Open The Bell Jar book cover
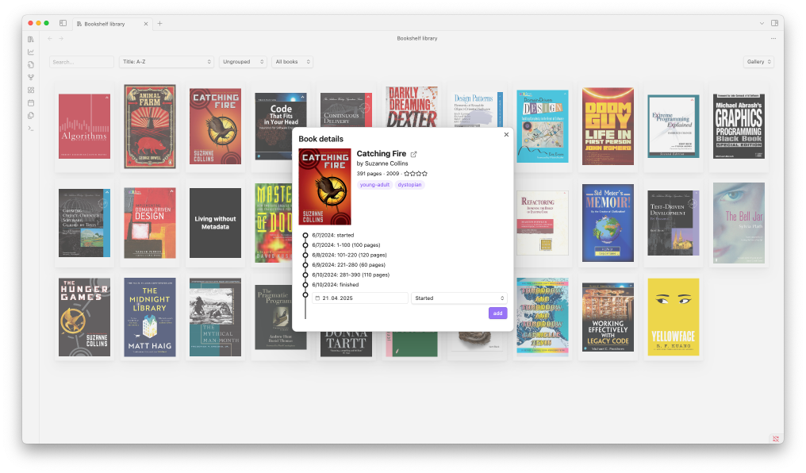Image resolution: width=806 pixels, height=473 pixels. pyautogui.click(x=739, y=223)
